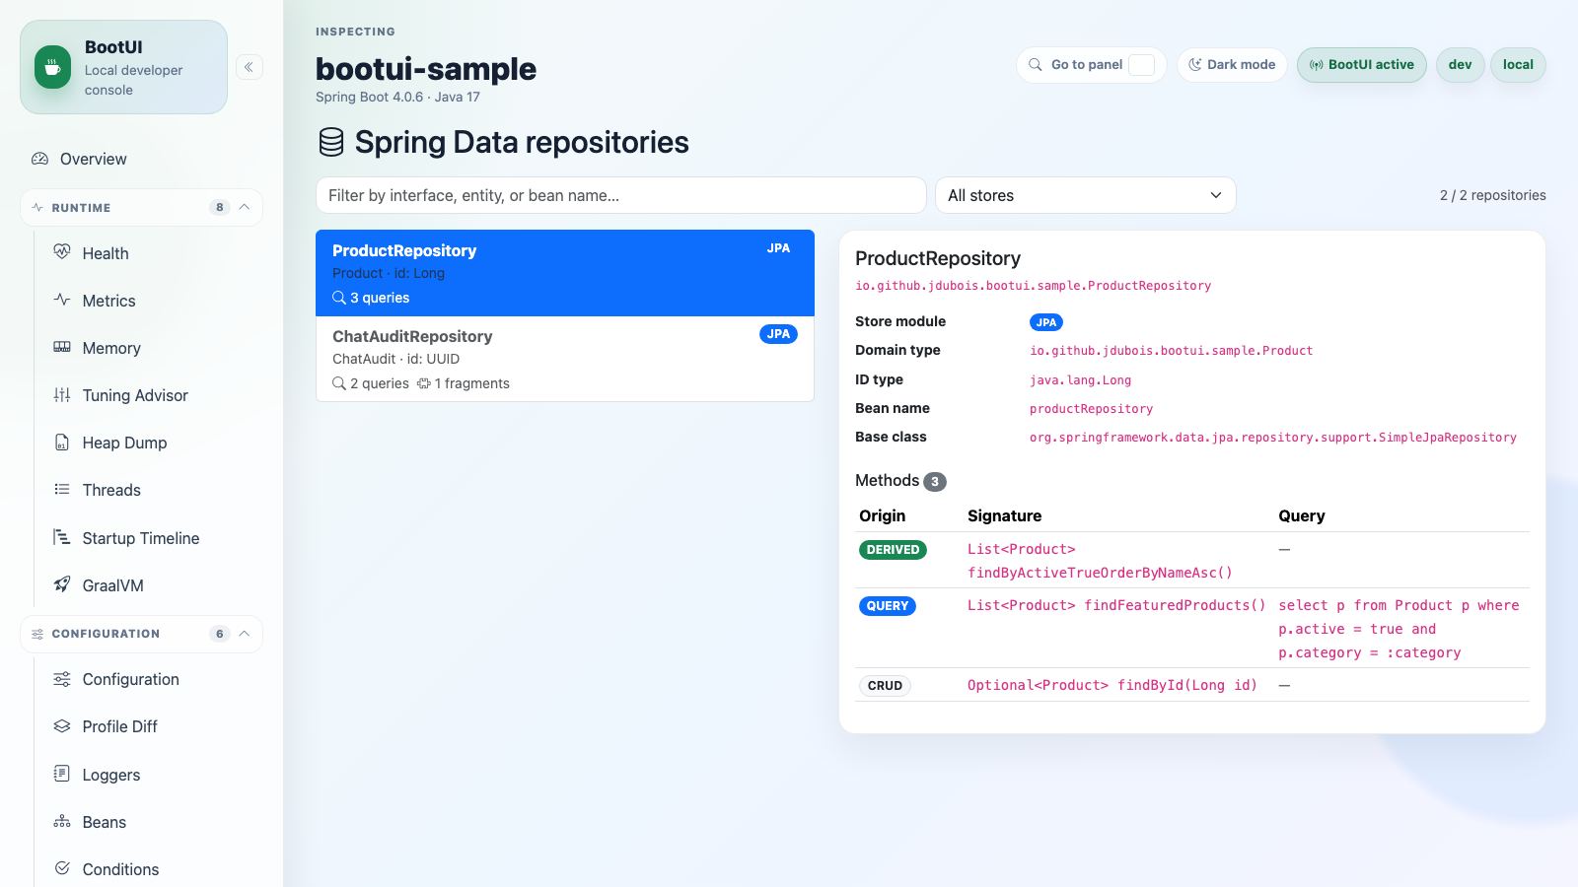Click "2 / 2 repositories" count text
1578x887 pixels.
coord(1492,195)
